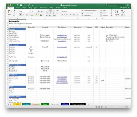
Task: Open the www.att.com link
Action: (62, 41)
